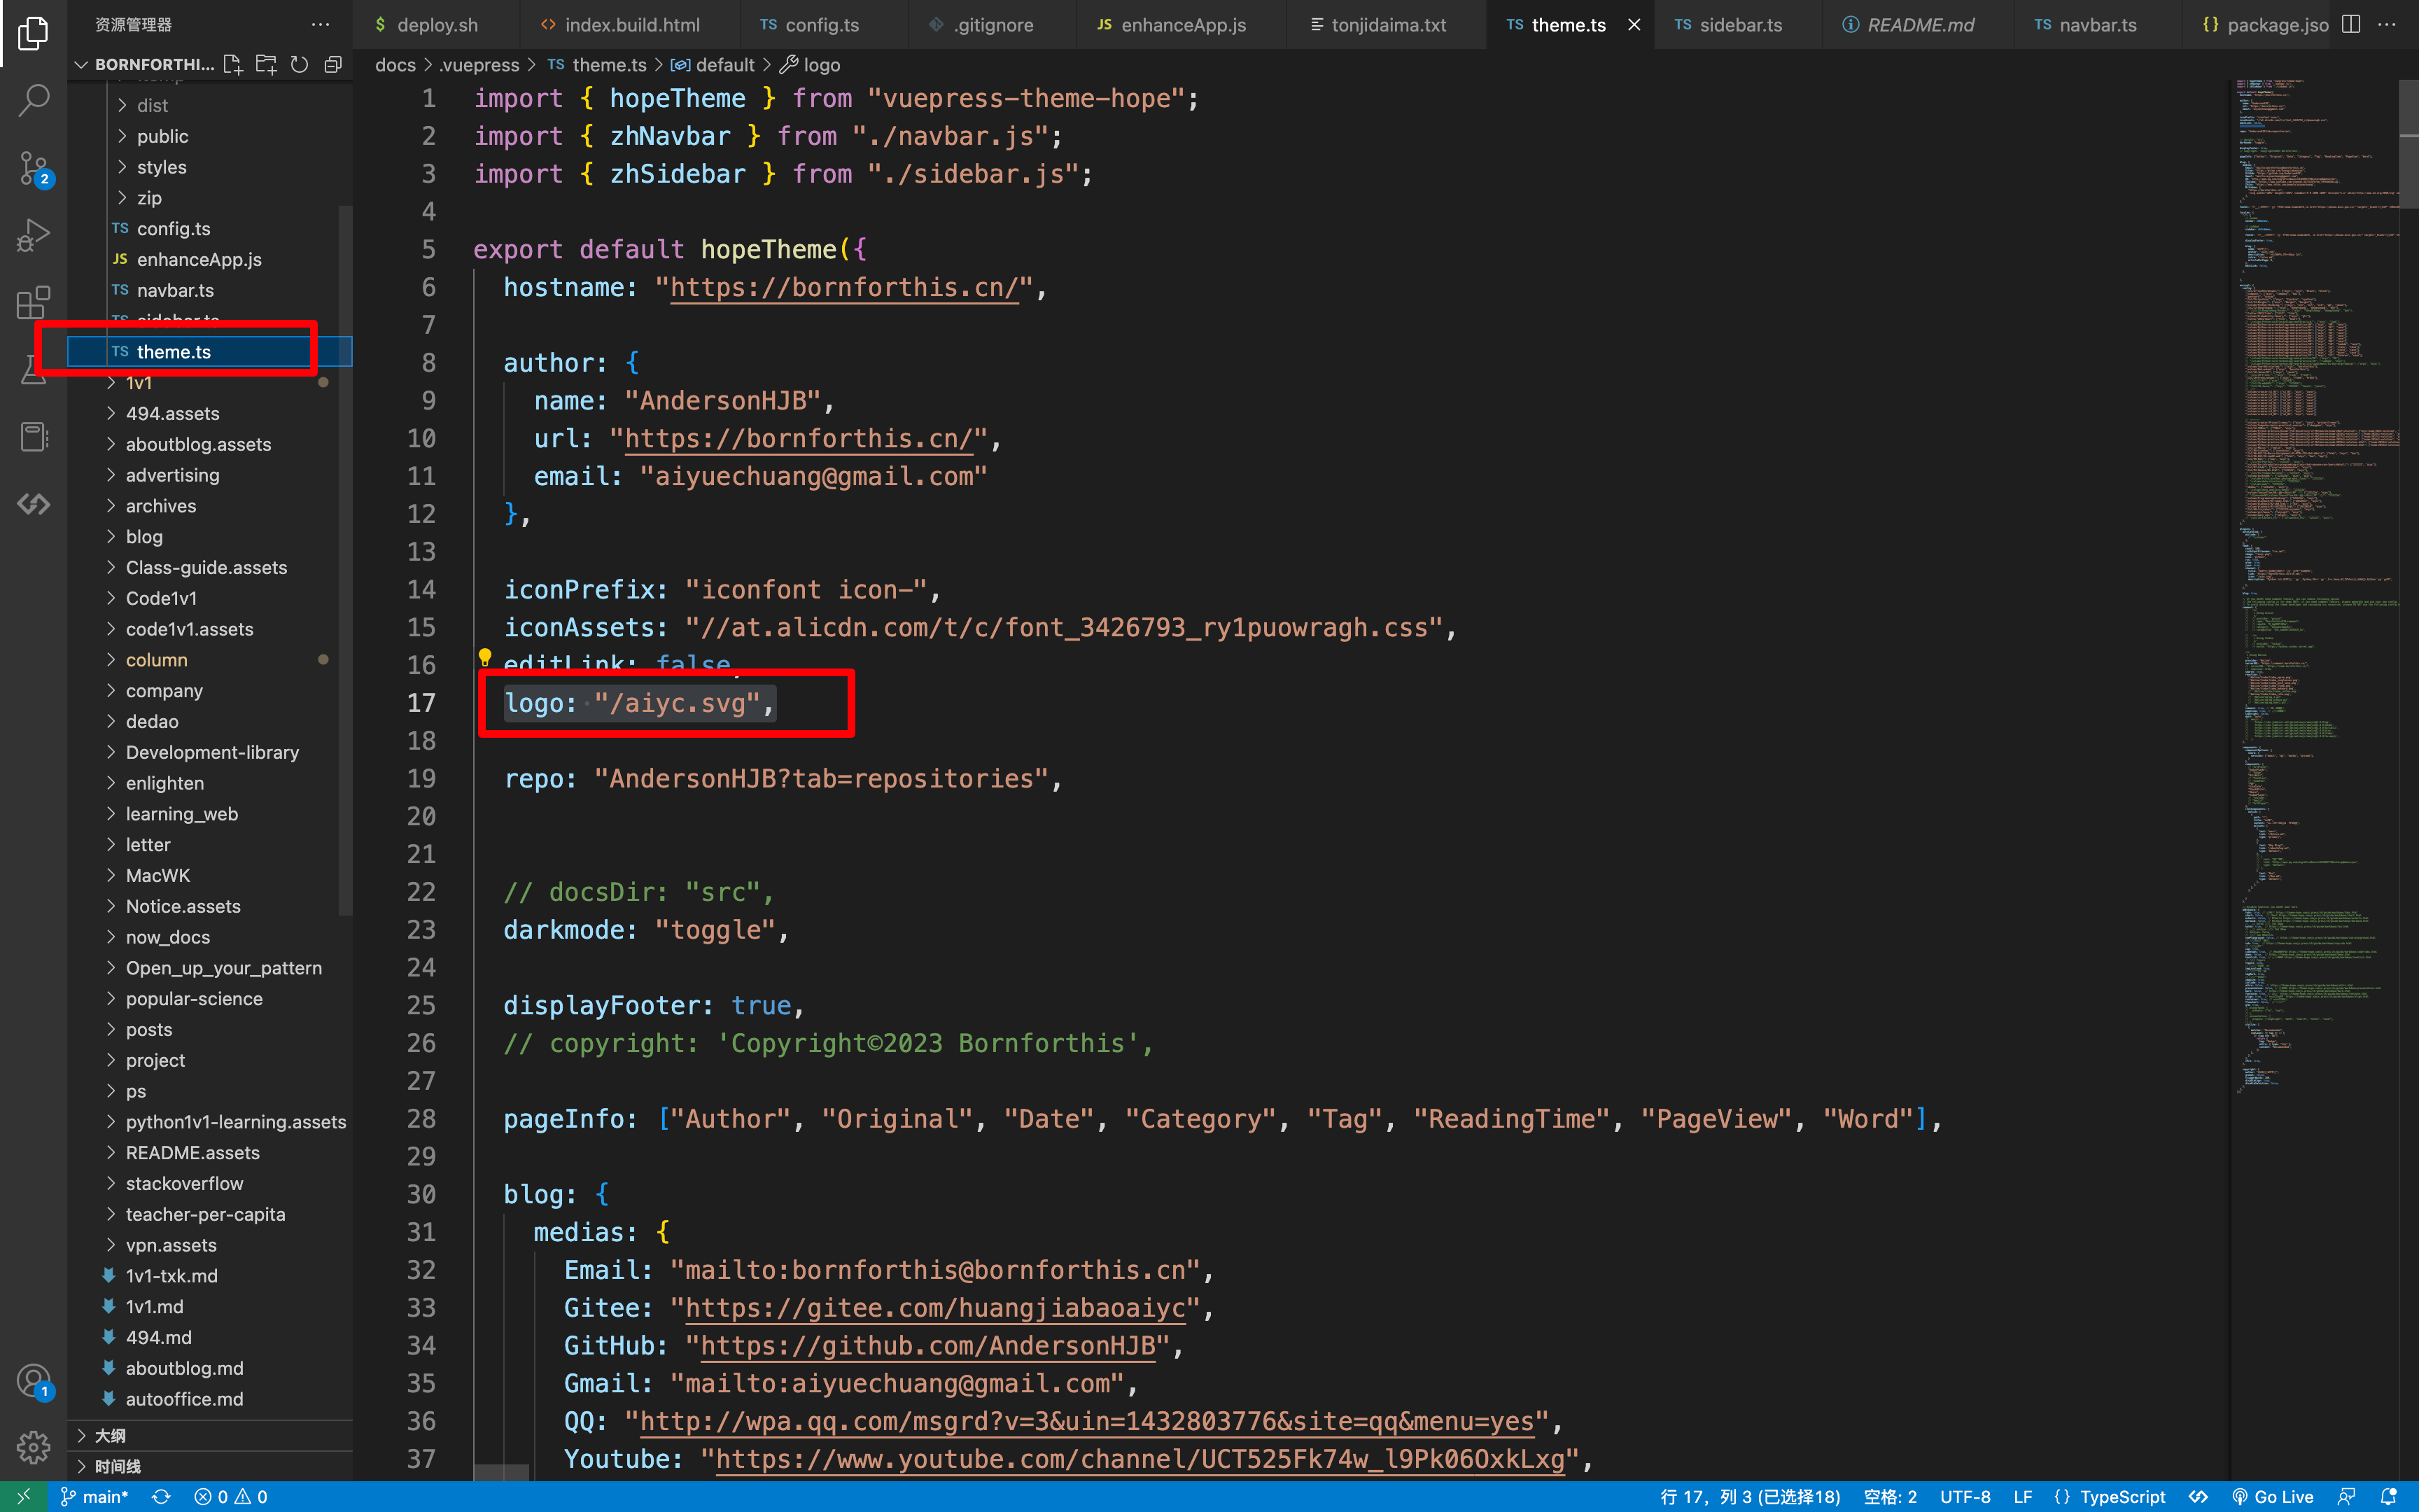Open the Explorer view icon
Screen dimensions: 2419x1512
click(33, 32)
